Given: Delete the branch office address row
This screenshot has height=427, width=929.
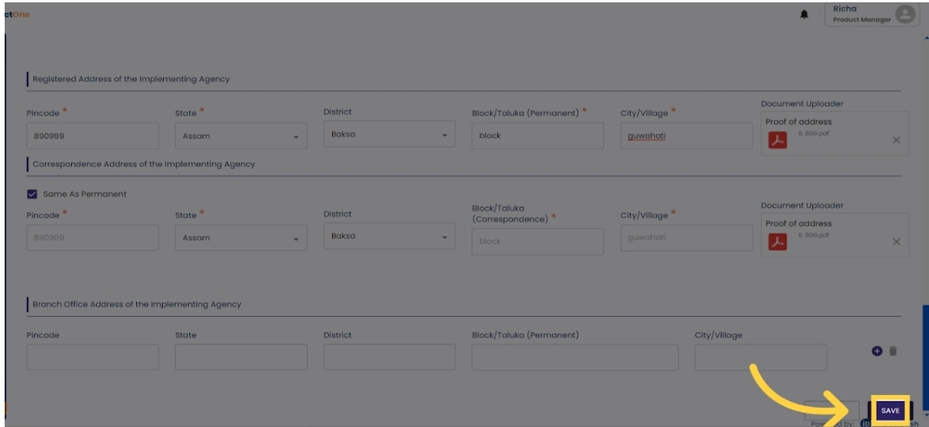Looking at the screenshot, I should [x=893, y=352].
